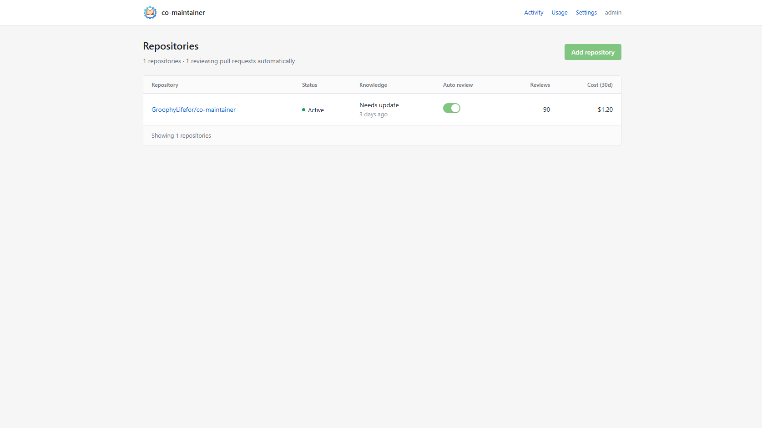Go to the Usage page
The image size is (762, 428).
point(560,13)
